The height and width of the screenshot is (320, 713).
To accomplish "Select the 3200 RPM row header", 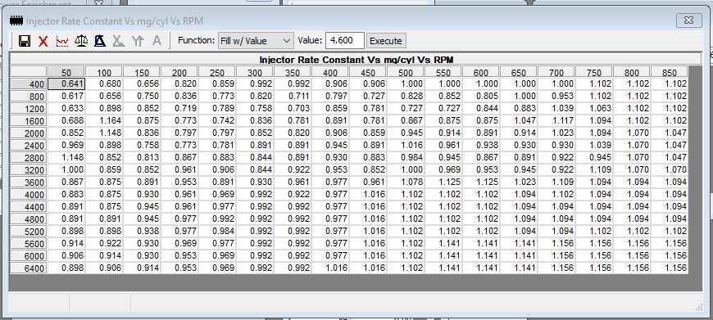I will pyautogui.click(x=29, y=169).
